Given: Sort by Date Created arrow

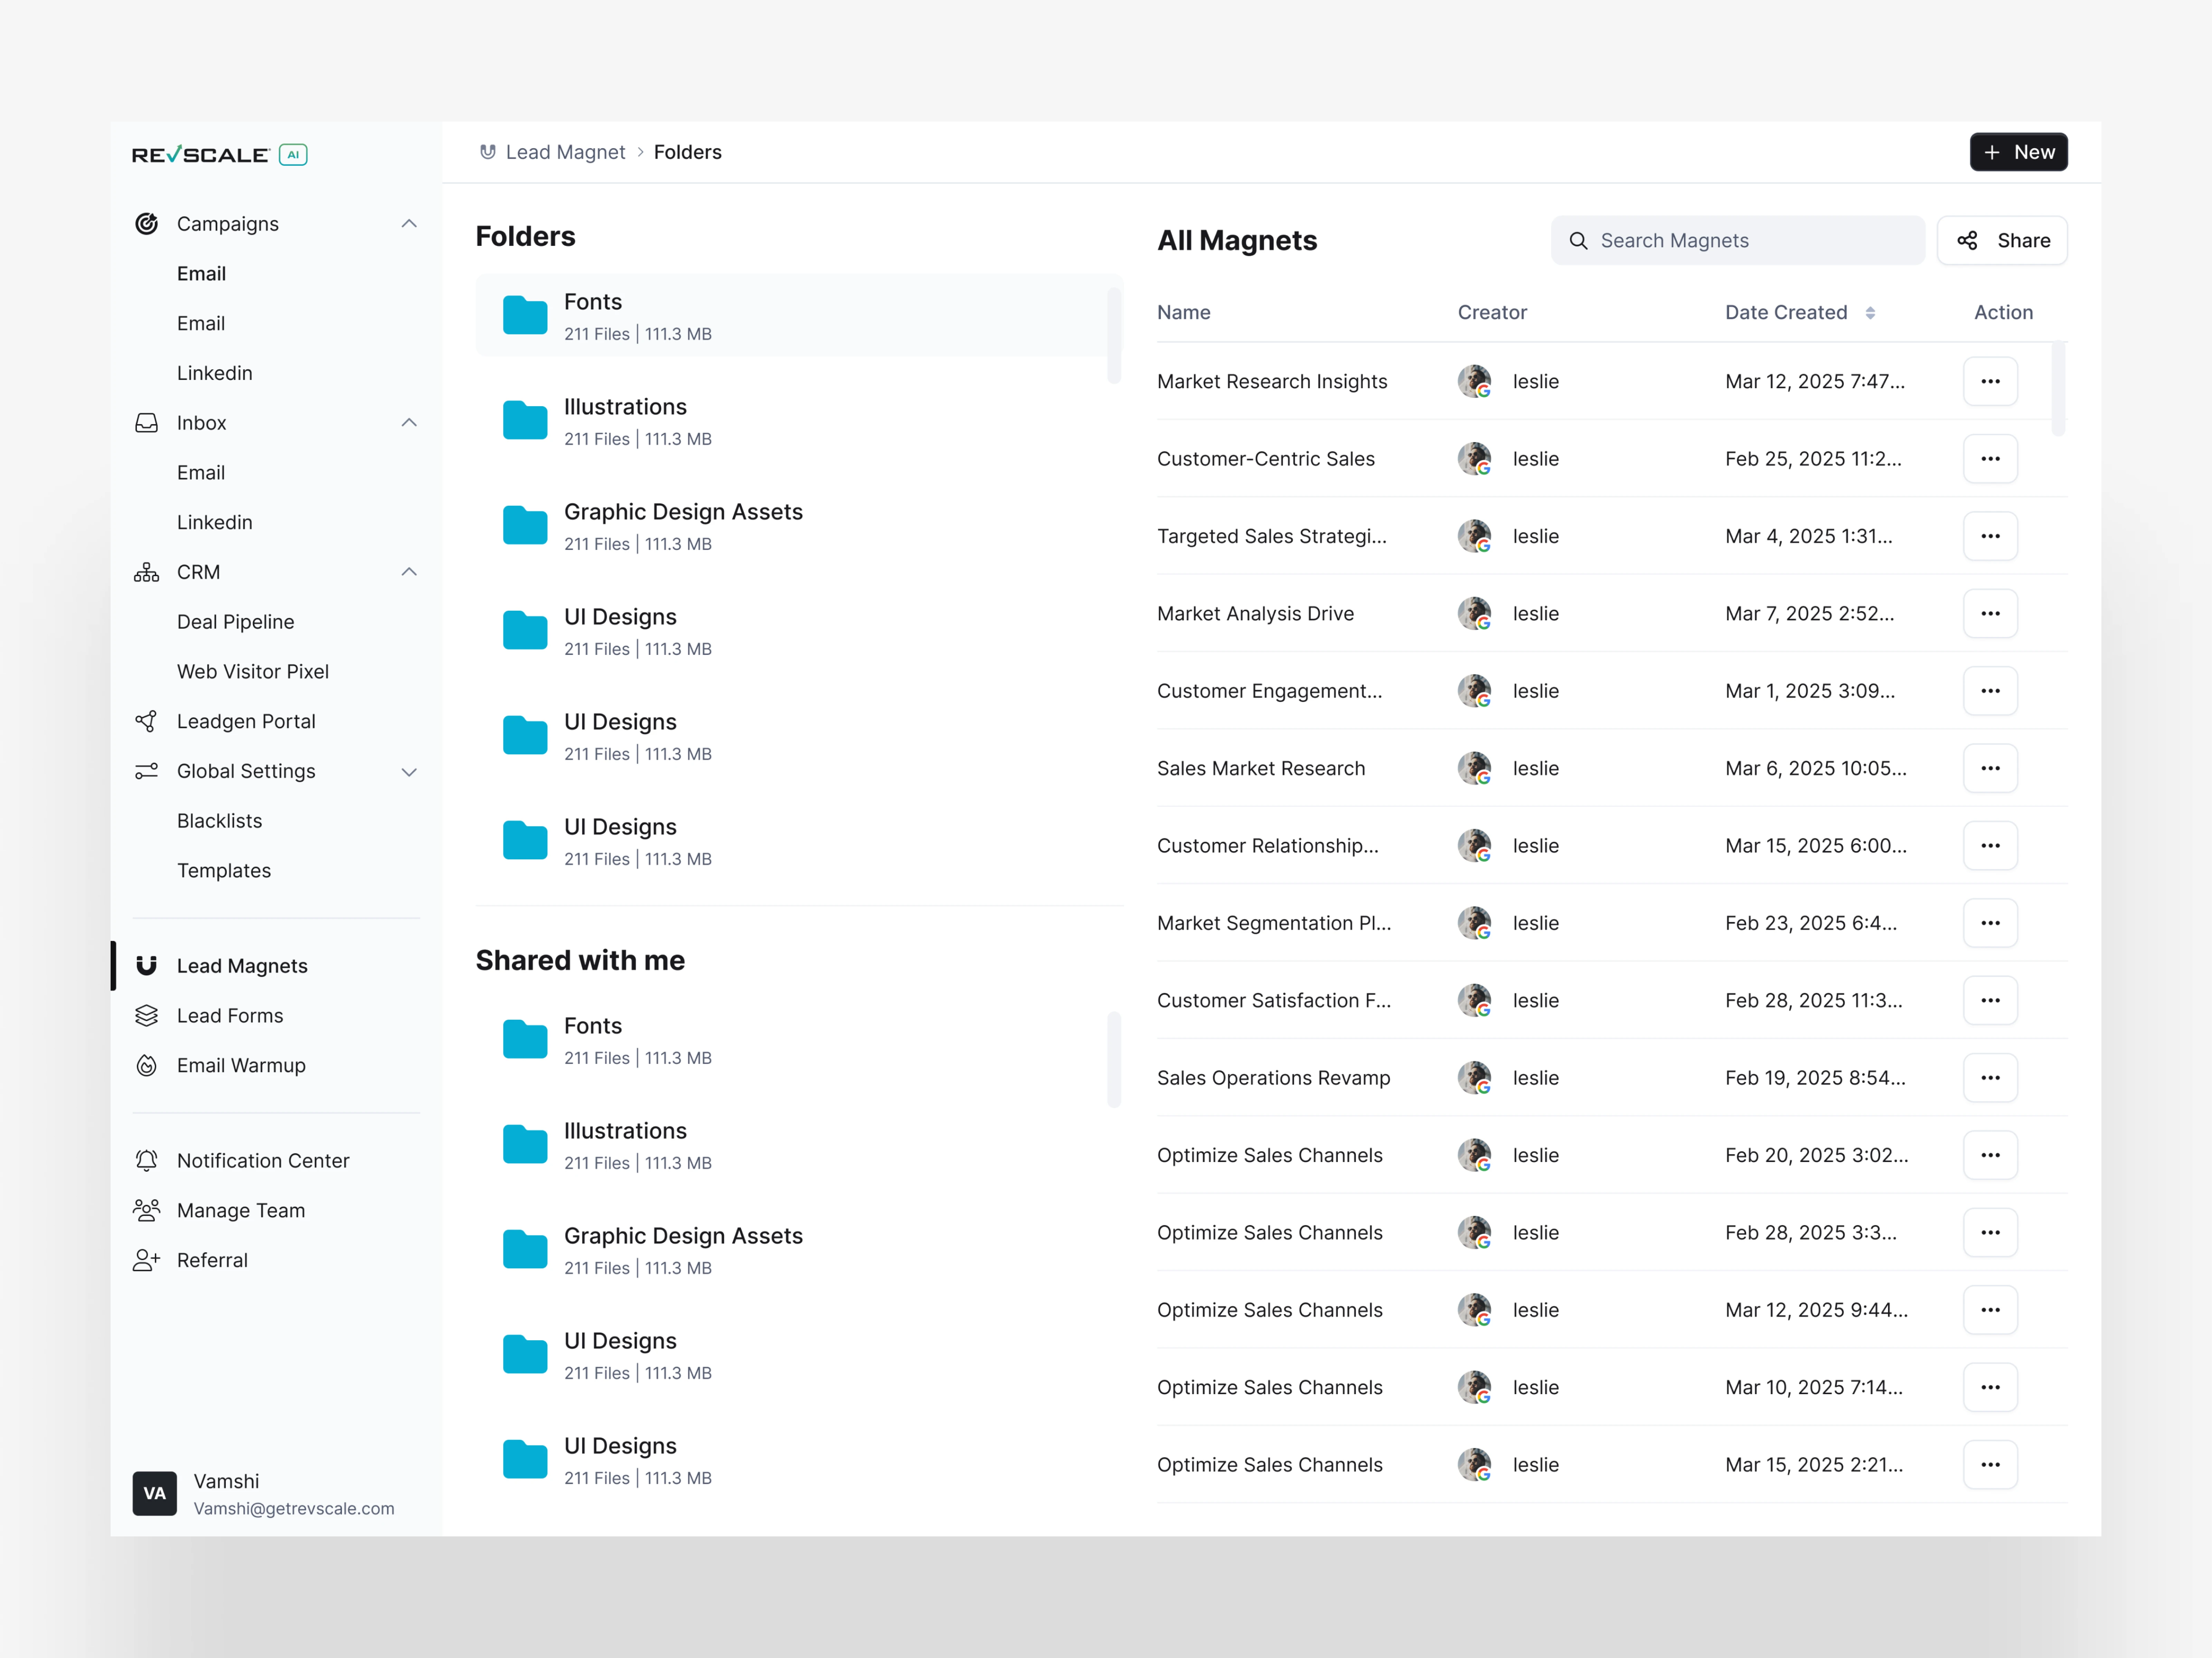Looking at the screenshot, I should (x=1870, y=313).
